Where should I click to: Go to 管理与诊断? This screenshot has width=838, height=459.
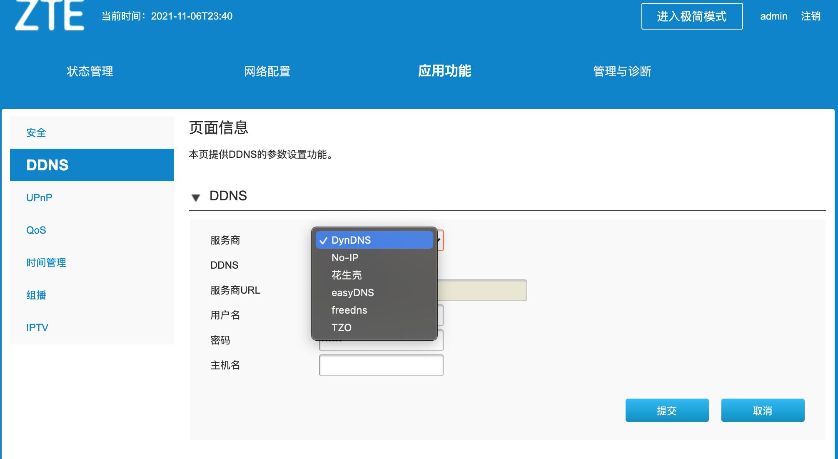pyautogui.click(x=621, y=71)
